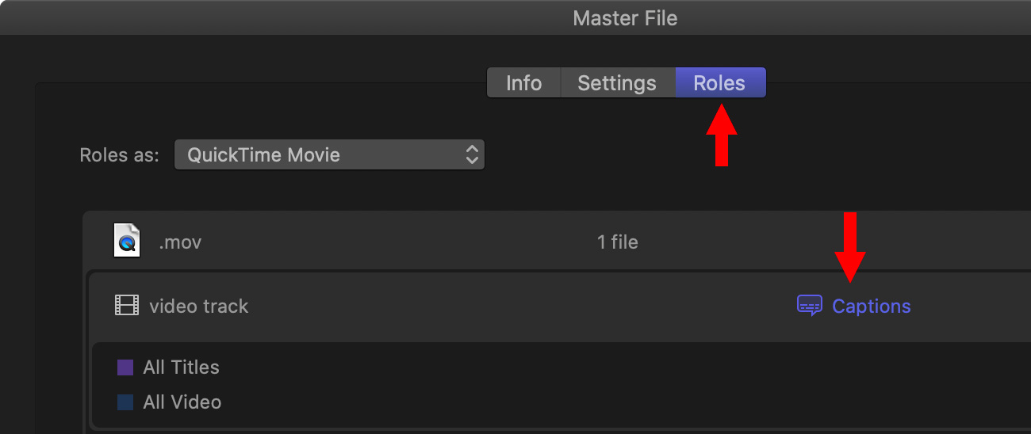
Task: Click the Roles as label
Action: pos(119,155)
